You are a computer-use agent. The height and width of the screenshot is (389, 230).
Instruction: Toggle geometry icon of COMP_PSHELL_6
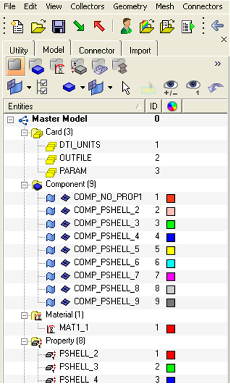(50, 263)
